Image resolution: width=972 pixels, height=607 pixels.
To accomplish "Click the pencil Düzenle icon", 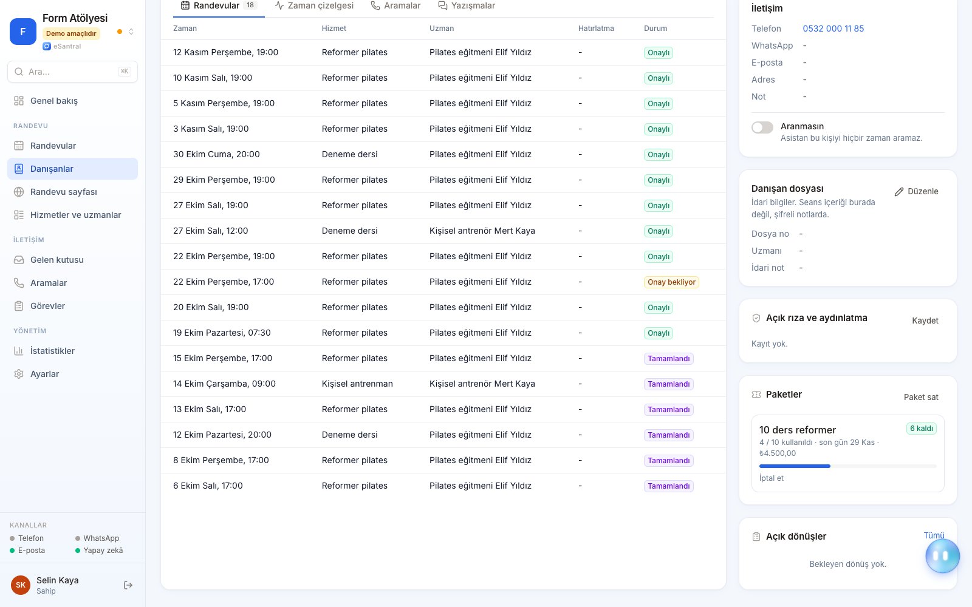I will [899, 192].
